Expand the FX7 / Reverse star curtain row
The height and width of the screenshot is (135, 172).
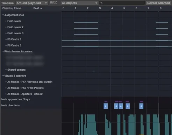pos(6,82)
